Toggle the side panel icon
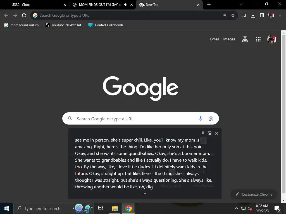Viewport: 286px width, 214px height. (x=262, y=16)
